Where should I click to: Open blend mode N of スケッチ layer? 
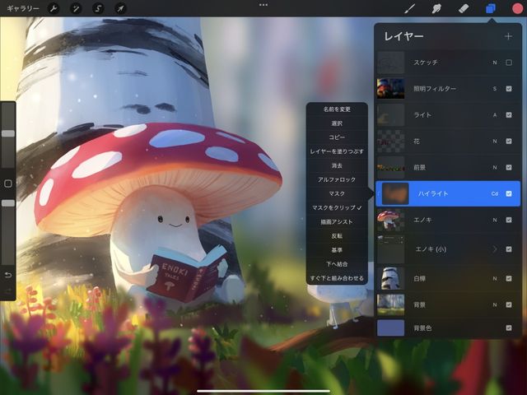[495, 63]
